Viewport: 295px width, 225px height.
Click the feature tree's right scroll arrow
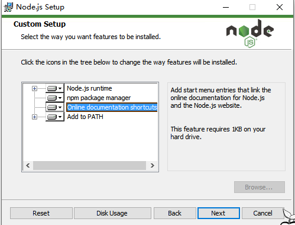pyautogui.click(x=152, y=165)
